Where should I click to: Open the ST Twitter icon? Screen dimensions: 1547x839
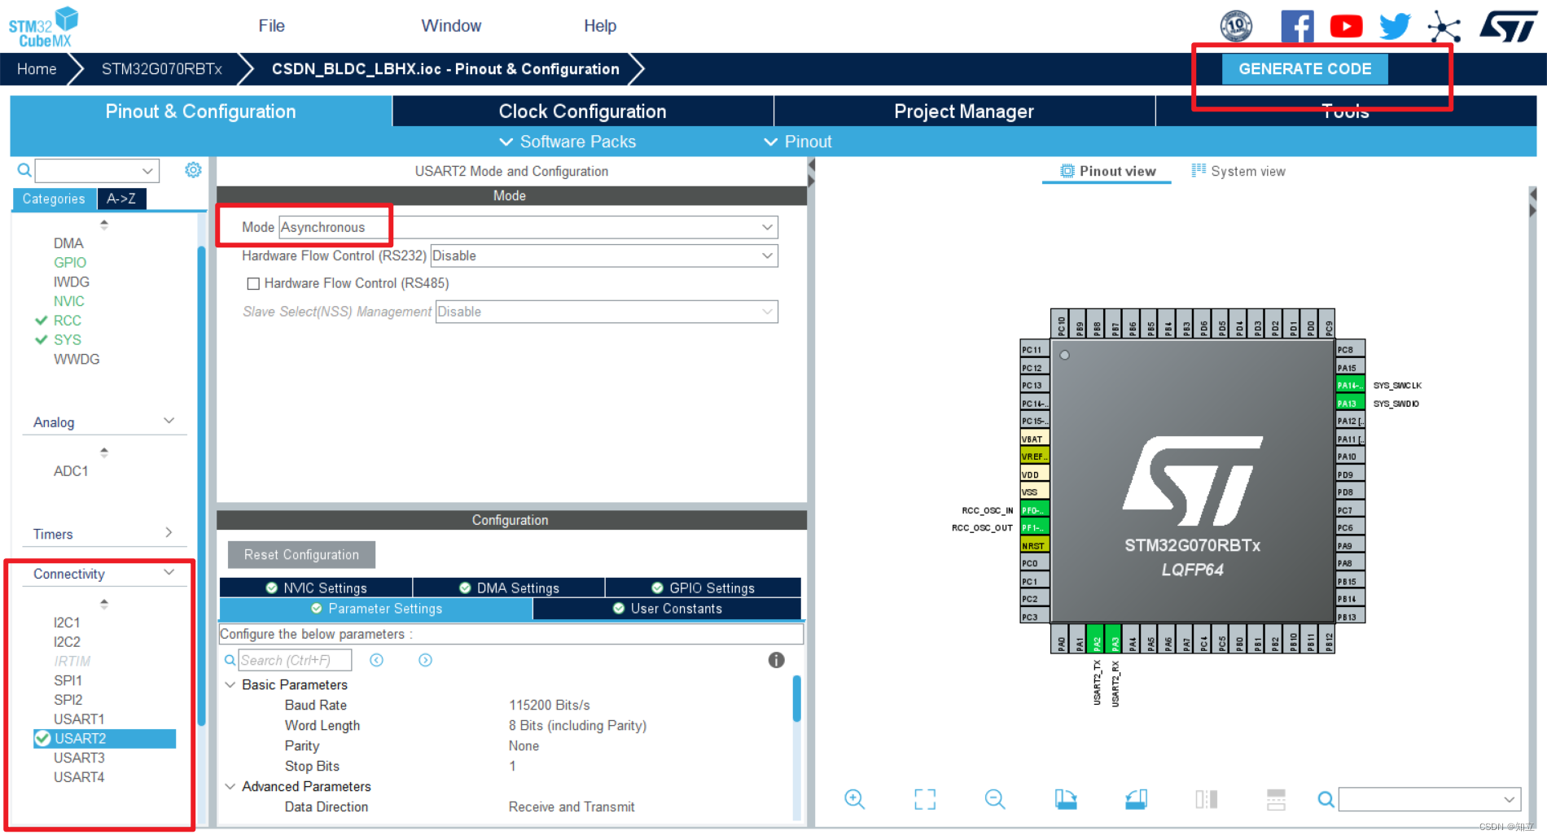point(1395,26)
